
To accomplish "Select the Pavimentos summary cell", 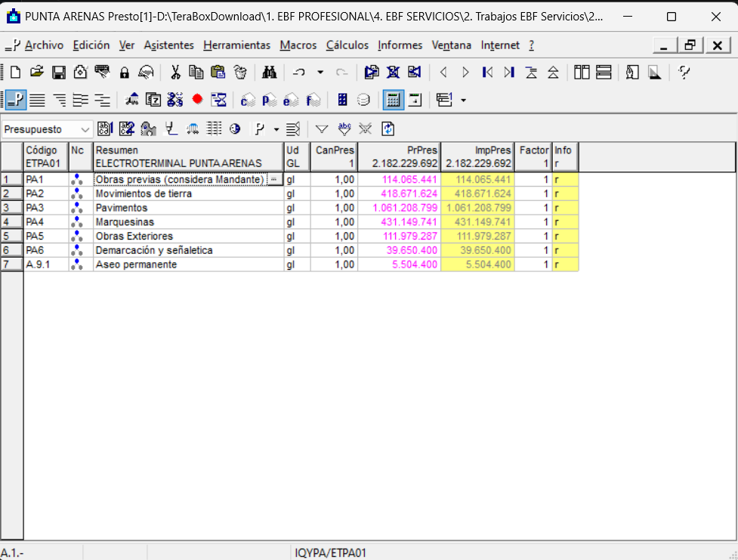I will pyautogui.click(x=188, y=208).
